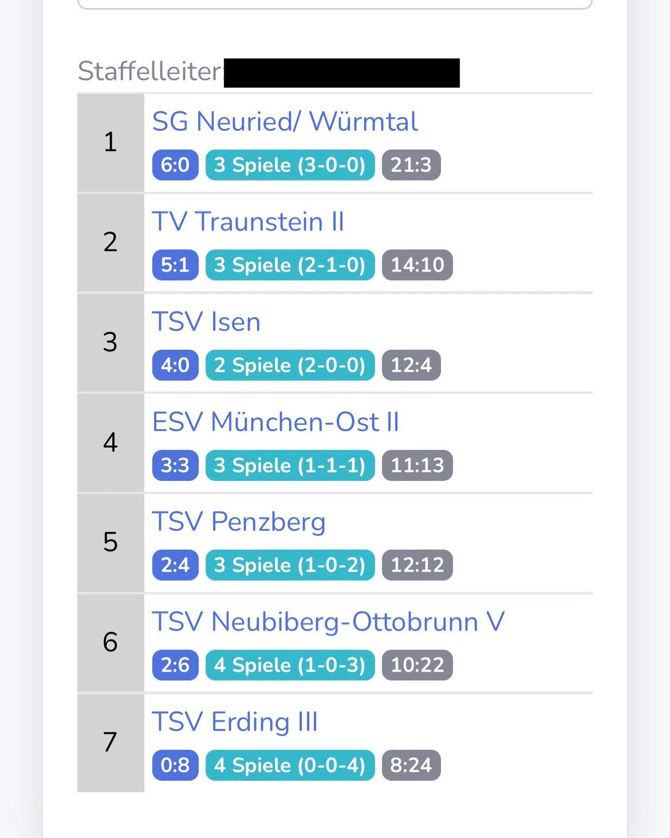Image resolution: width=670 pixels, height=838 pixels.
Task: Click the 6:0 points badge
Action: pos(175,165)
